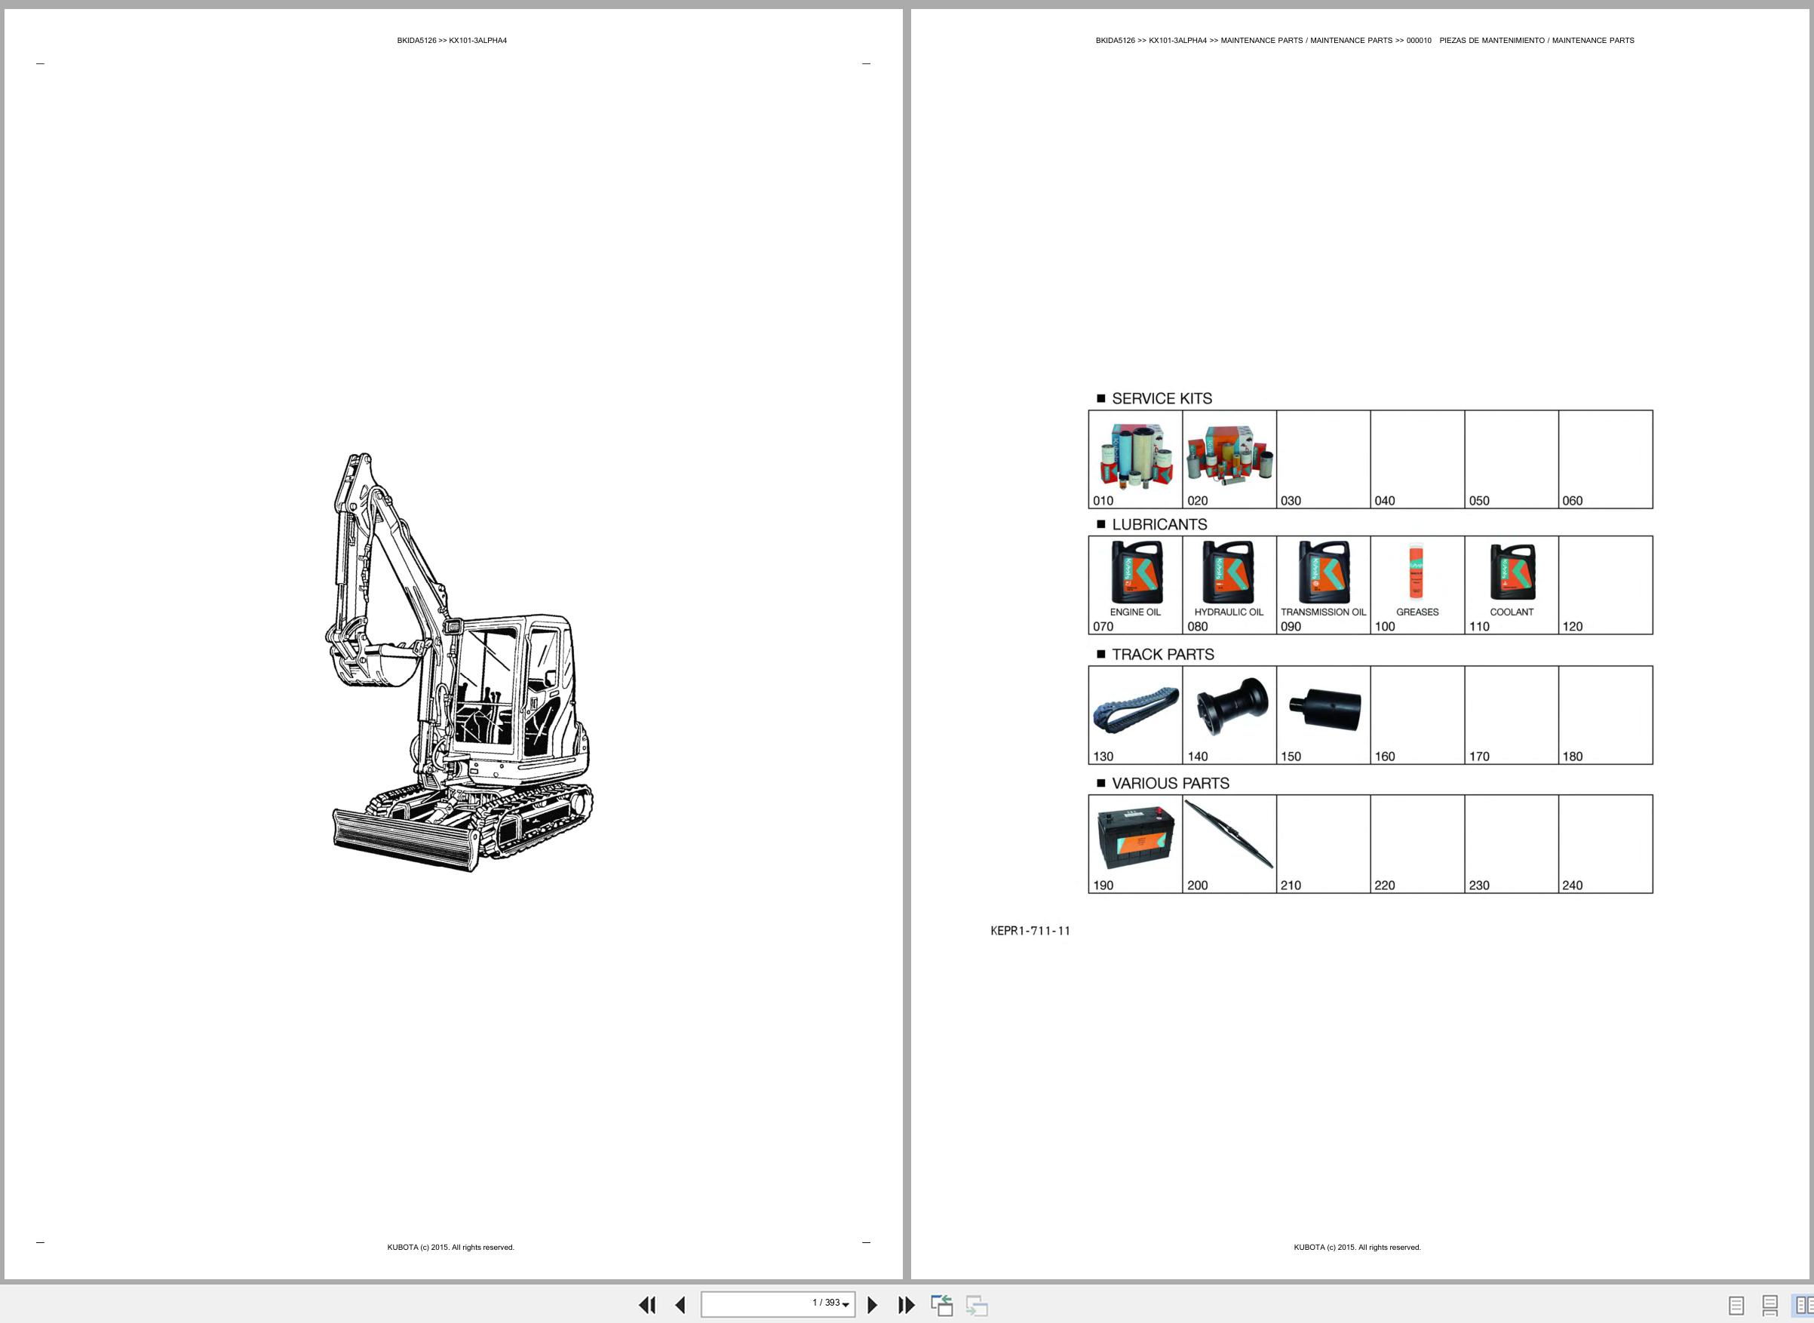Switch to continuous page scrolling view
Image resolution: width=1814 pixels, height=1323 pixels.
click(1770, 1306)
